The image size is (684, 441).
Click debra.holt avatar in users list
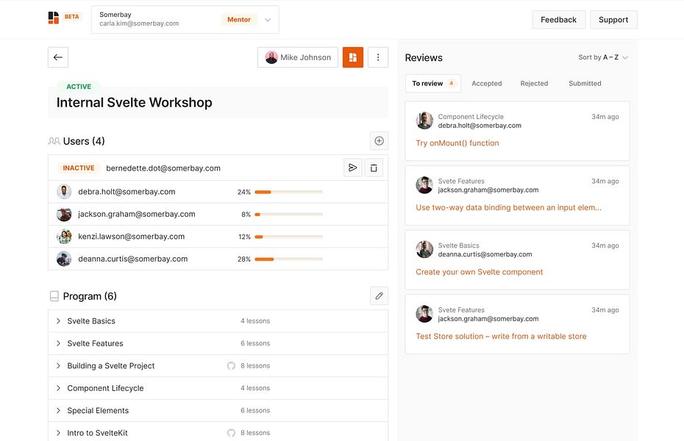pos(64,192)
